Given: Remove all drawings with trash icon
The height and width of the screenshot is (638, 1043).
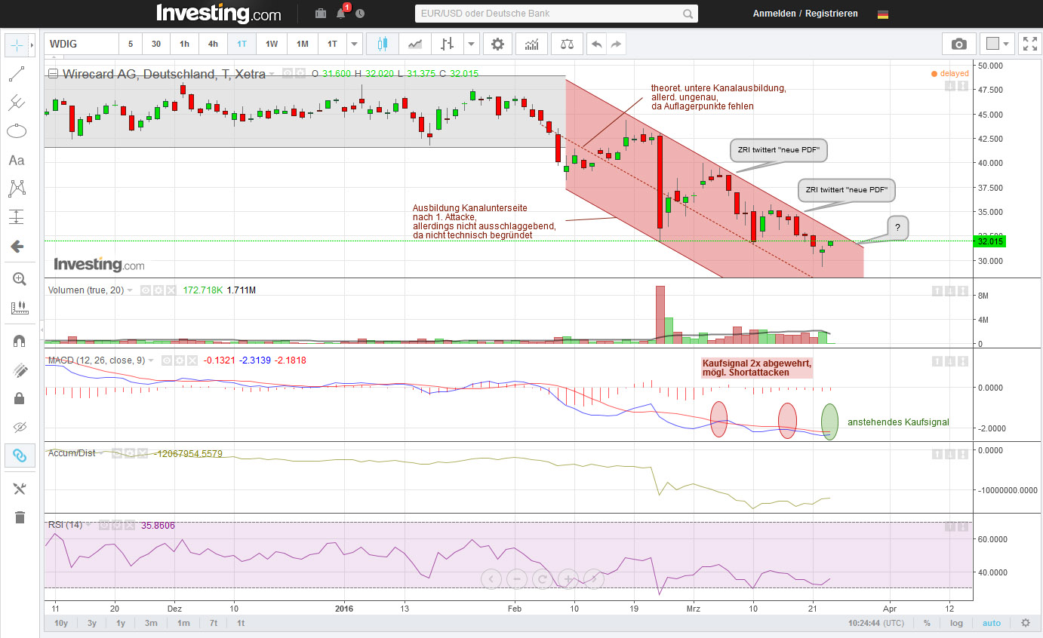Looking at the screenshot, I should click(x=20, y=517).
